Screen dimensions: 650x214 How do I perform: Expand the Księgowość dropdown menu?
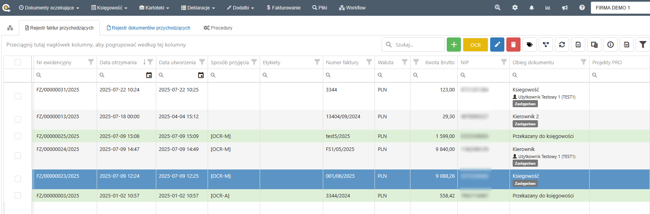point(109,8)
